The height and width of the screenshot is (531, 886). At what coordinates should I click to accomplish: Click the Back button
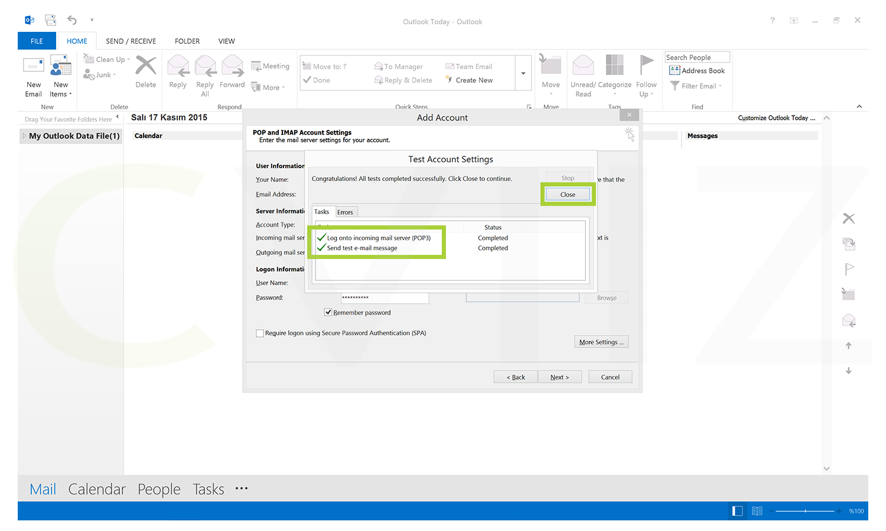pos(516,377)
